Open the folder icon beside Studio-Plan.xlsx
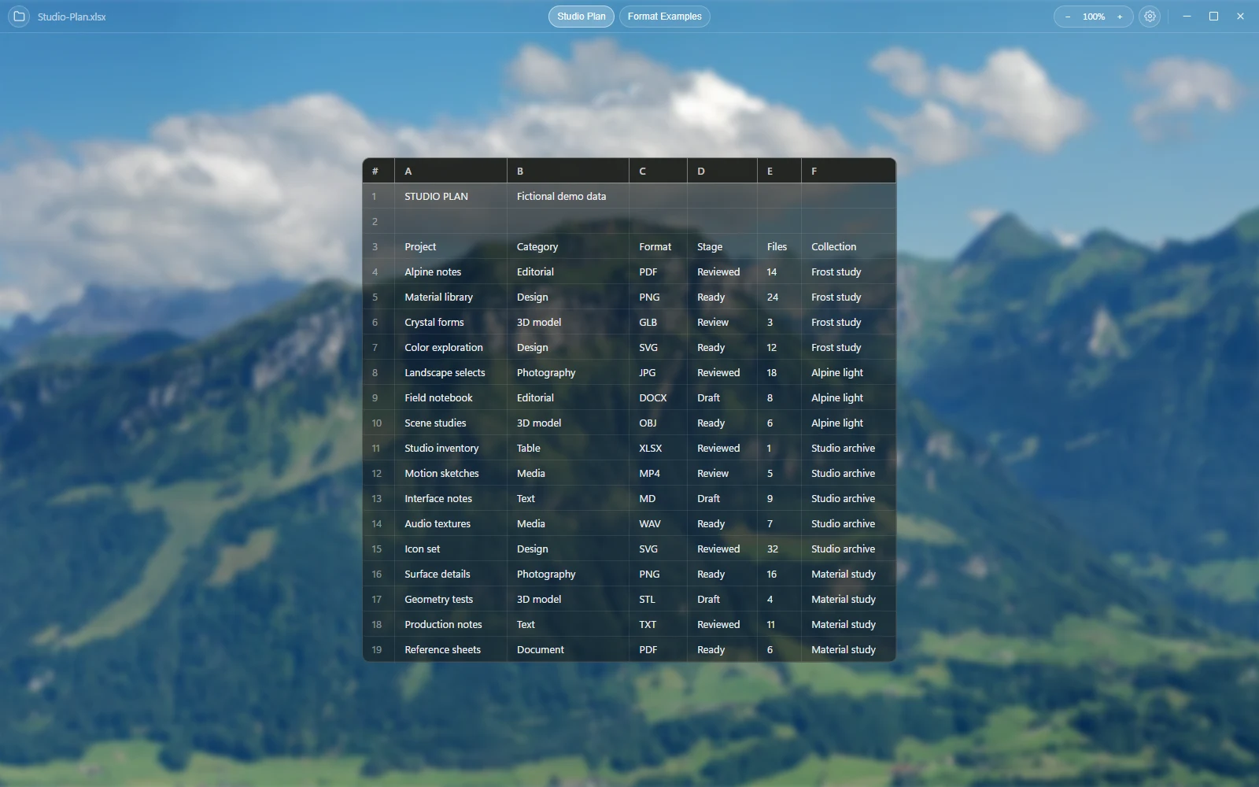This screenshot has width=1259, height=787. pos(20,17)
